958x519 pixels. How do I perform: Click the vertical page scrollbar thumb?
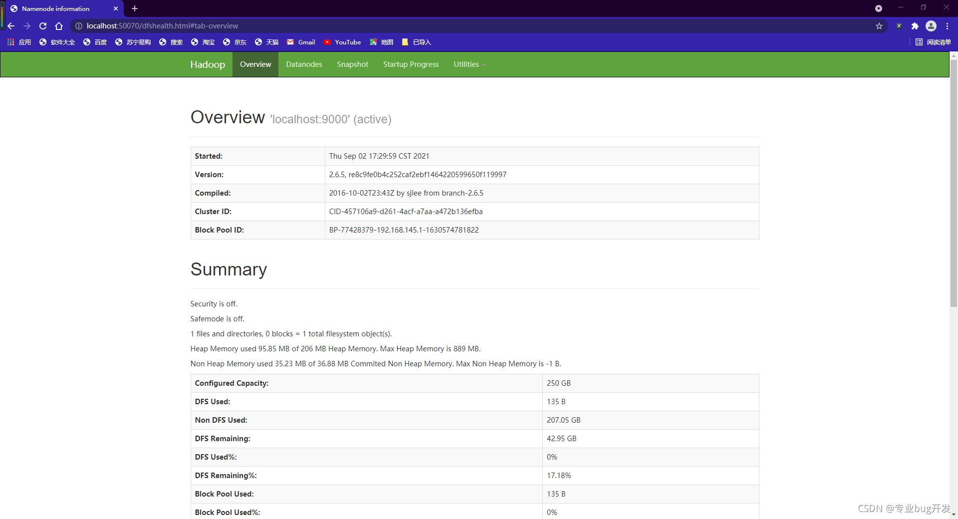coord(954,183)
